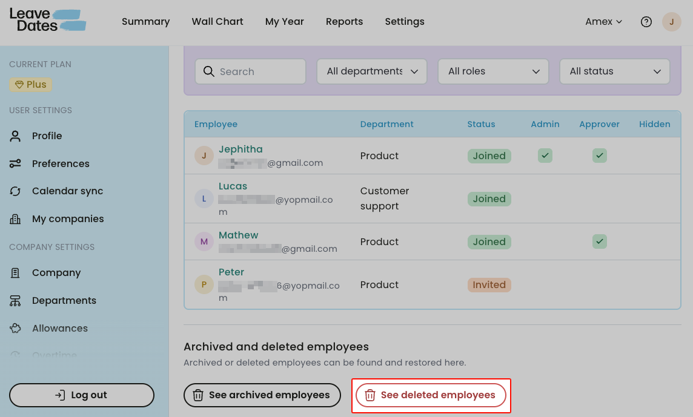Toggle Jephitha's Admin checkmark
The height and width of the screenshot is (417, 693).
click(545, 156)
